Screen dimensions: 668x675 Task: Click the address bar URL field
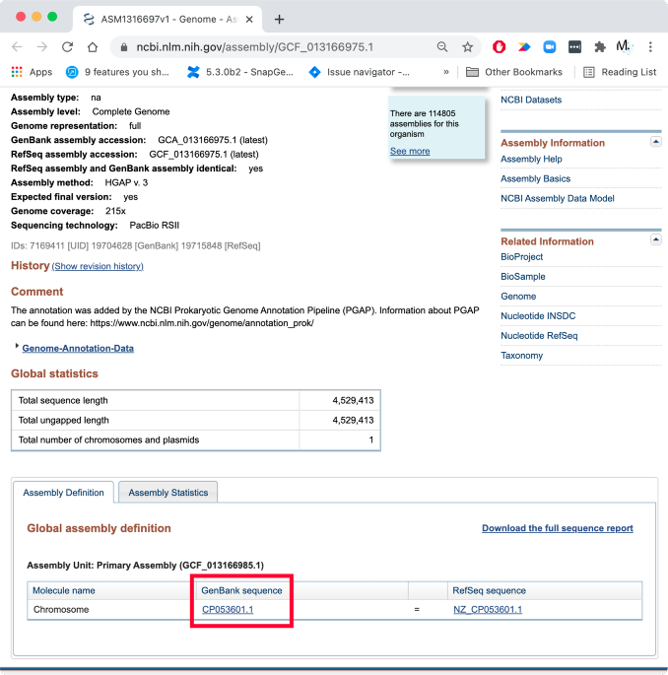pyautogui.click(x=276, y=47)
